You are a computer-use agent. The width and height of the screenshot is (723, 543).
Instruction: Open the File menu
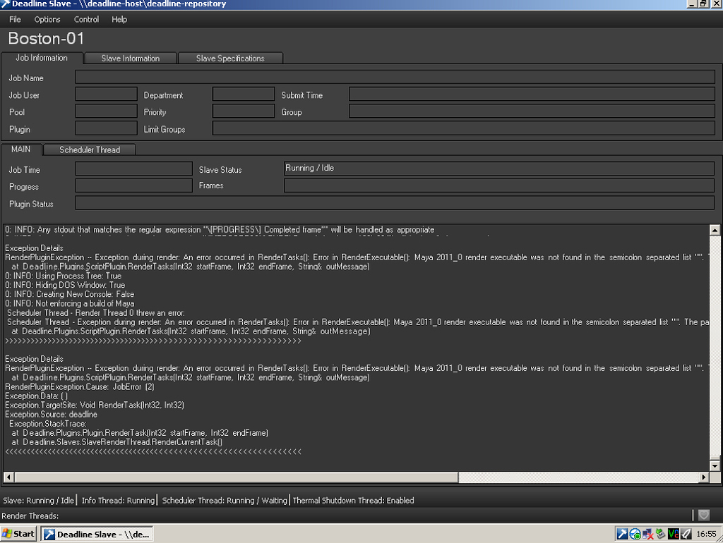(14, 19)
